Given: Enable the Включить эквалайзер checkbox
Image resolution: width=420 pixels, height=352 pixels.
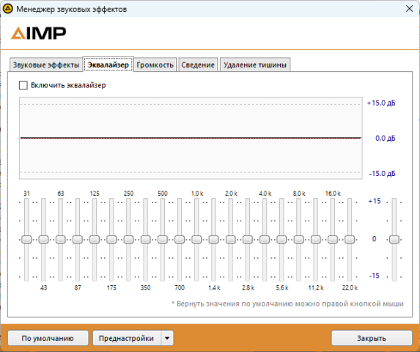Looking at the screenshot, I should pos(23,86).
